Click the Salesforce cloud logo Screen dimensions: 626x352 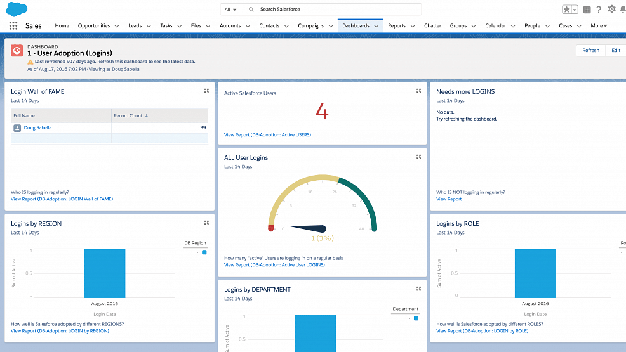17,9
